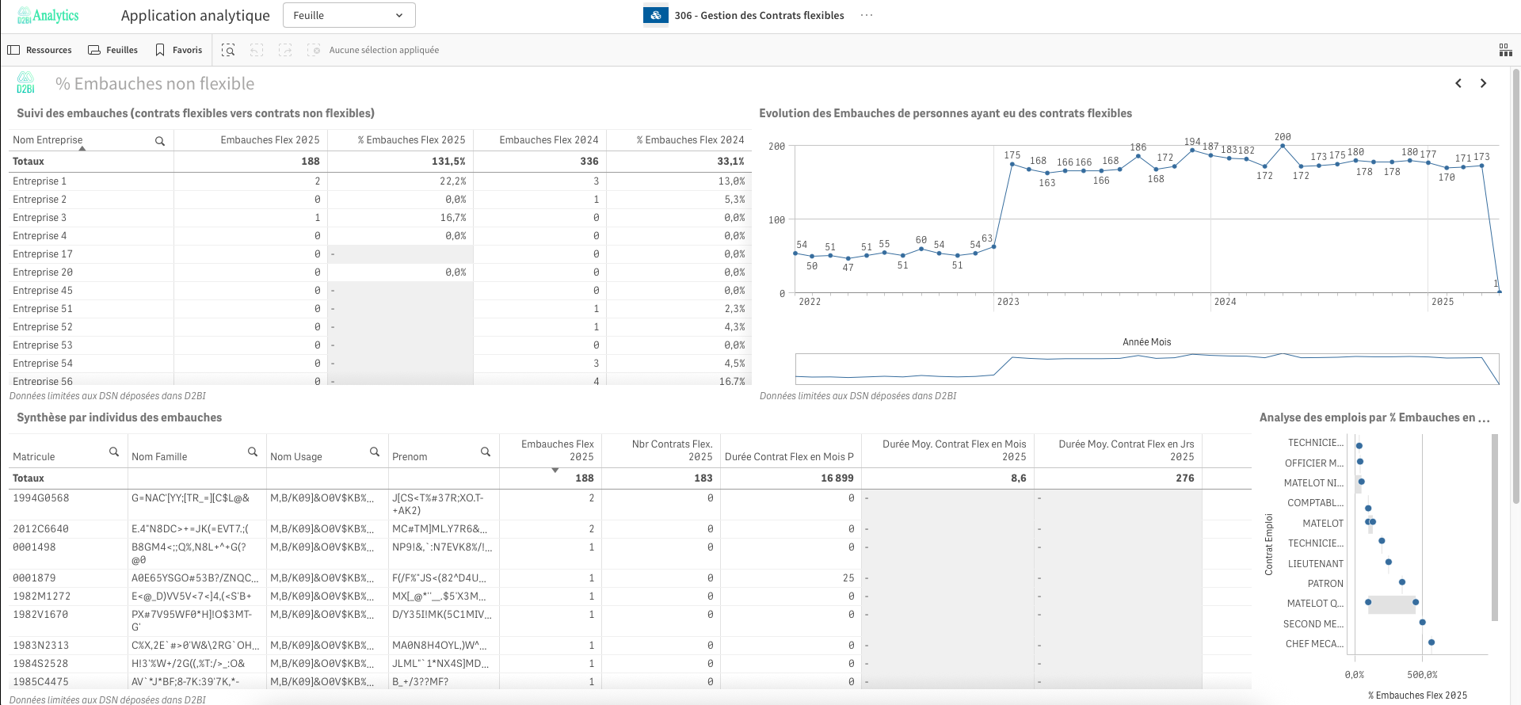The width and height of the screenshot is (1521, 705).
Task: Sort by Embauches Flex 2025 column in individuals table
Action: tap(557, 451)
